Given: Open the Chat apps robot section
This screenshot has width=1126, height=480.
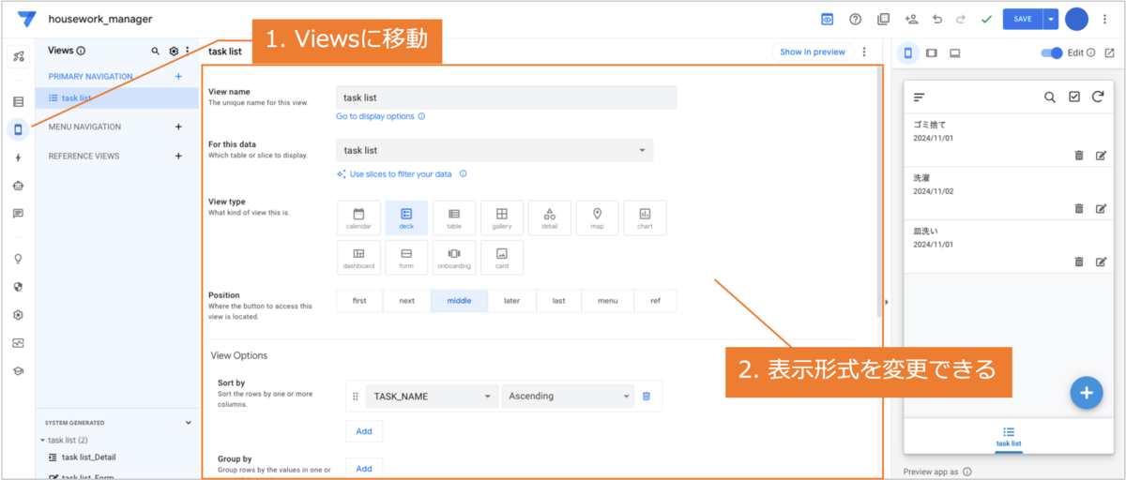Looking at the screenshot, I should (18, 186).
